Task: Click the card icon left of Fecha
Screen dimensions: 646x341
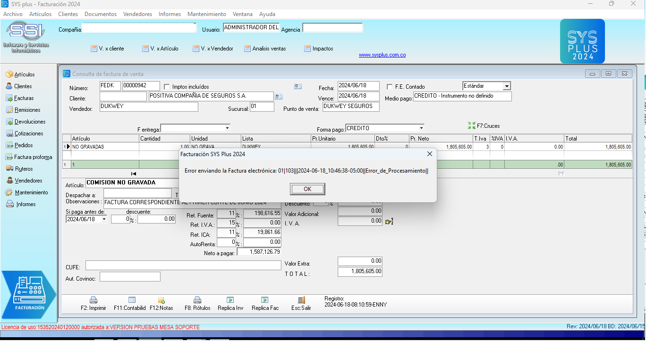Action: (298, 86)
